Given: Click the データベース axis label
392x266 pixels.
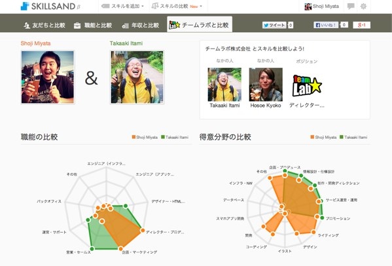Looking at the screenshot, I should click(234, 200).
